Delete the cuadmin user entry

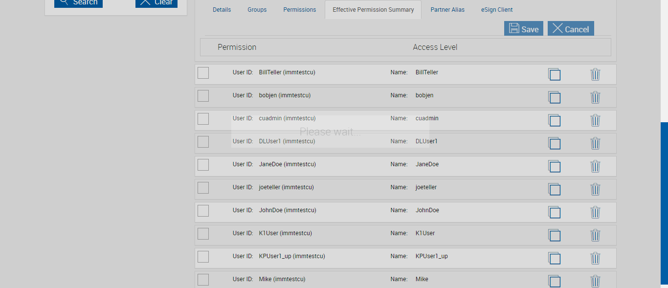coord(595,120)
